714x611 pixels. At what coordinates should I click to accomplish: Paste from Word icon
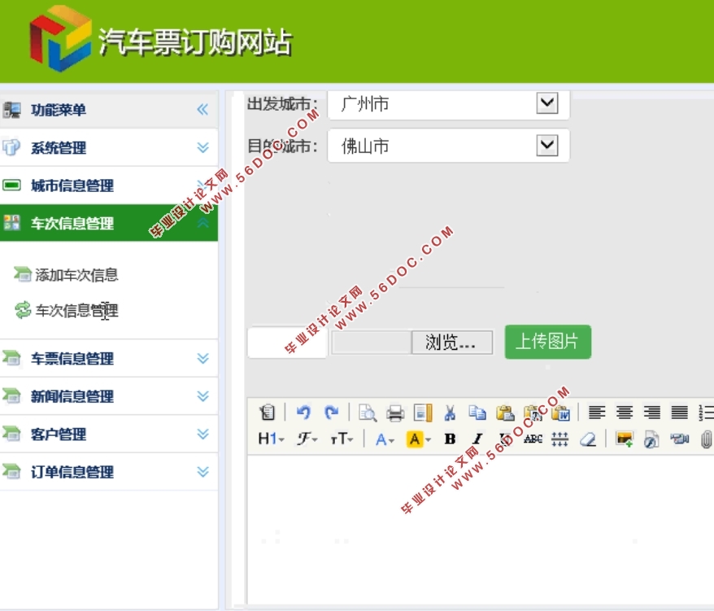point(560,412)
